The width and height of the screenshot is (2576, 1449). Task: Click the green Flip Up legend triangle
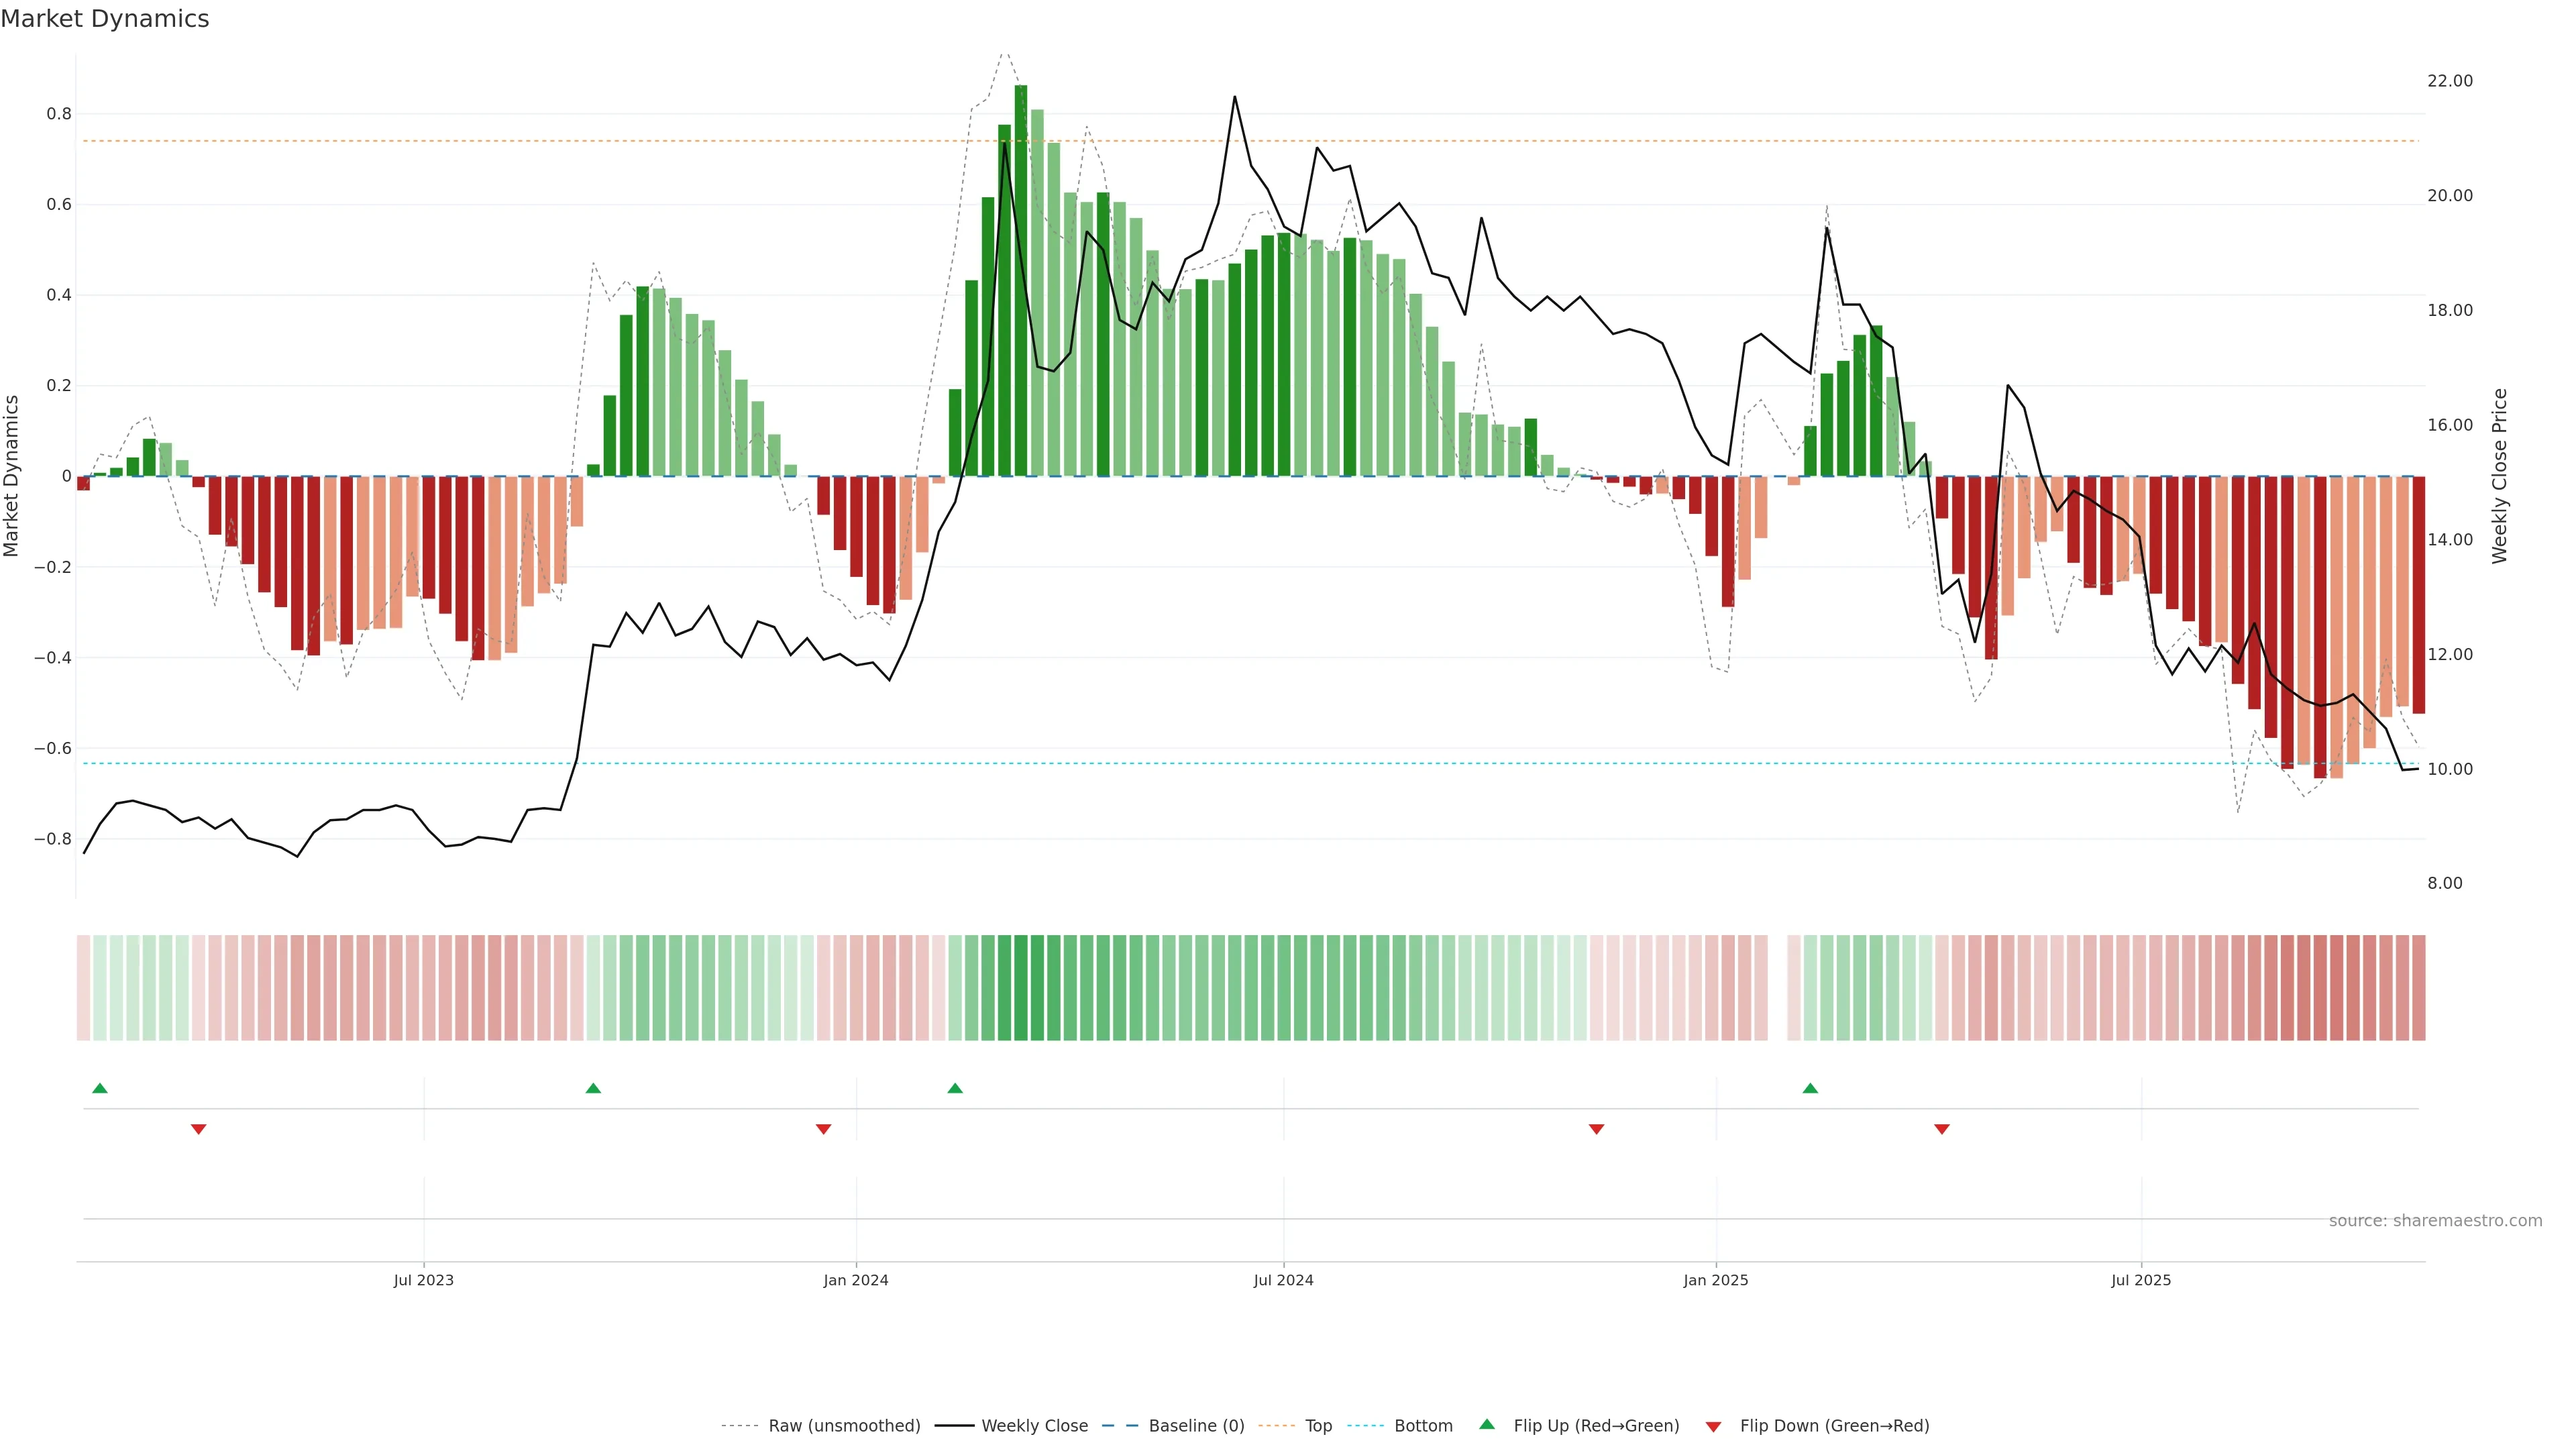1487,1424
